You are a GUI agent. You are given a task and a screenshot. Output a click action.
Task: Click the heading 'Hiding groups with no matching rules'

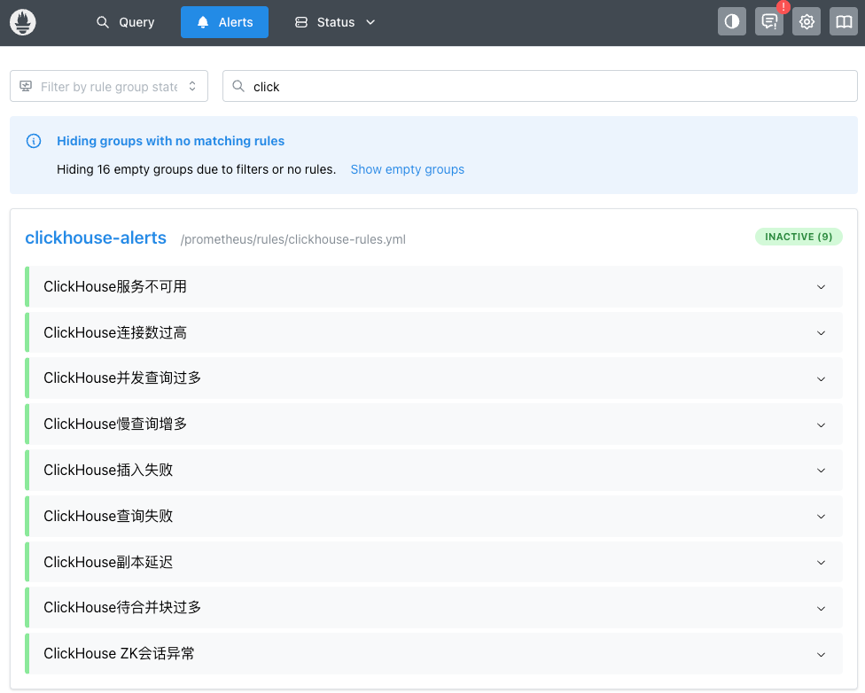click(x=170, y=141)
